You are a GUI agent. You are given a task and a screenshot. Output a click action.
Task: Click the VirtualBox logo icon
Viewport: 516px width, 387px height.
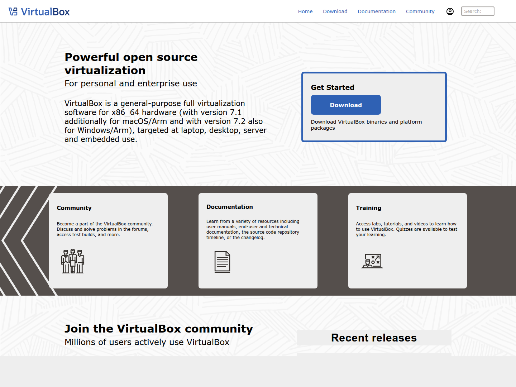(x=13, y=11)
